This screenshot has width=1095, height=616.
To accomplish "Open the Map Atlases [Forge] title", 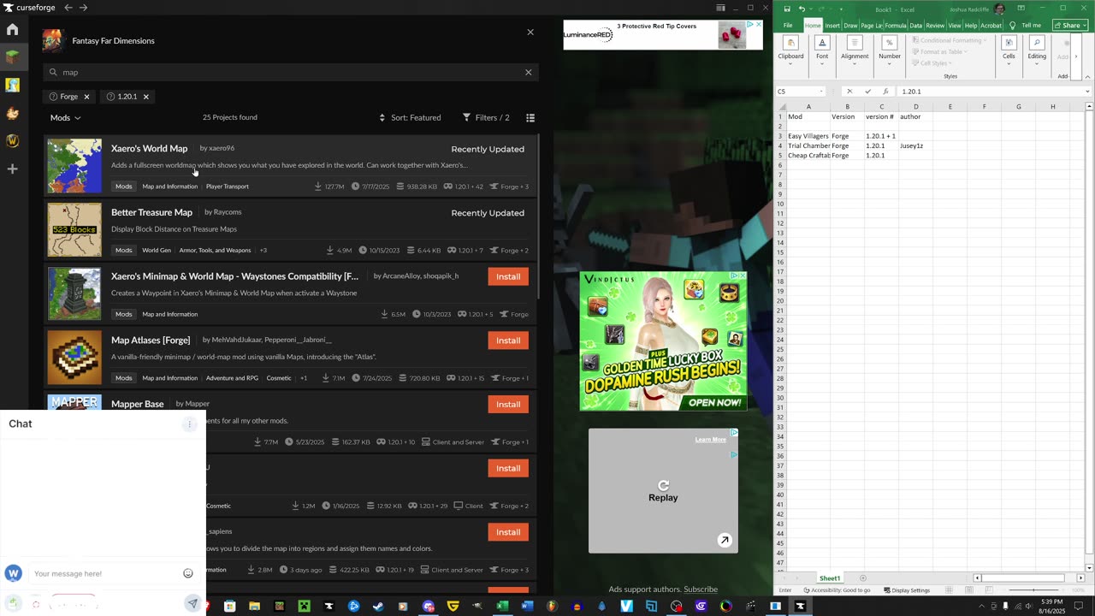I will (x=151, y=341).
